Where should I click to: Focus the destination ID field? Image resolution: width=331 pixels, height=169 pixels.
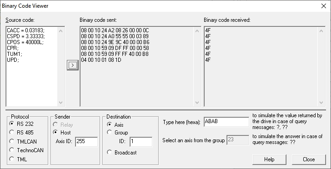tap(141, 142)
